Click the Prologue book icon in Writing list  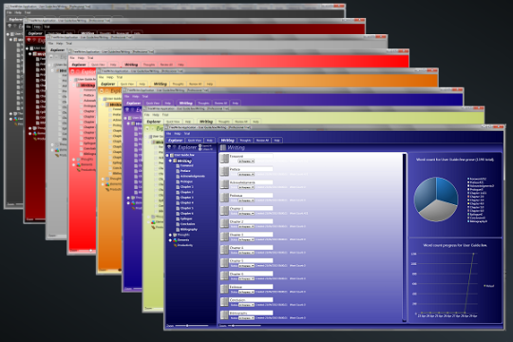click(x=224, y=198)
